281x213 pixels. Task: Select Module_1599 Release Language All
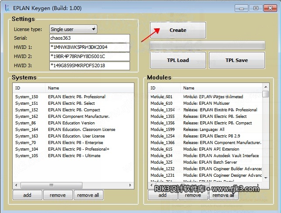(x=205, y=130)
